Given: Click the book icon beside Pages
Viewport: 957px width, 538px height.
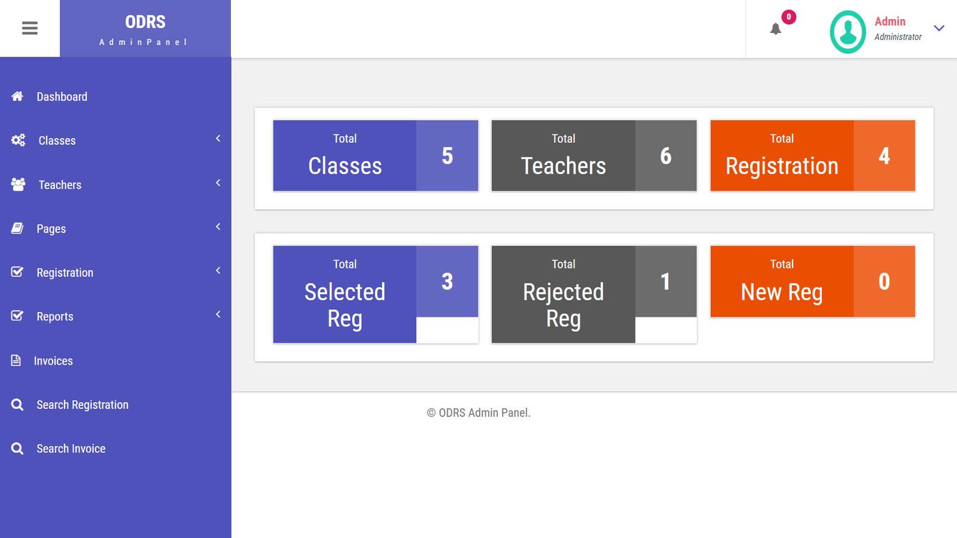Looking at the screenshot, I should click(x=17, y=228).
